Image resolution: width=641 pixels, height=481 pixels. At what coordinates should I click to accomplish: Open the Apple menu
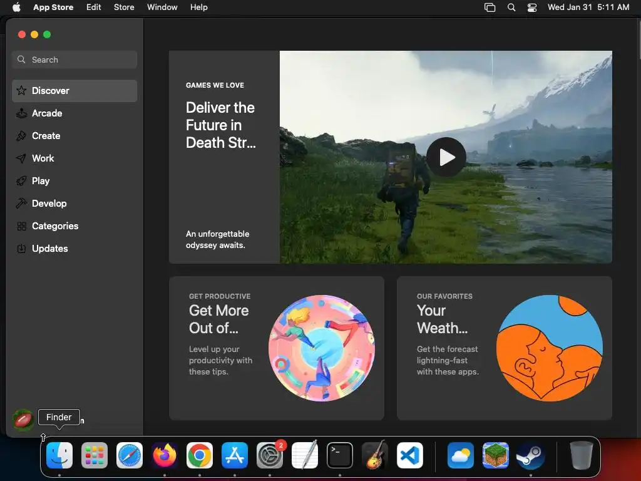tap(16, 7)
